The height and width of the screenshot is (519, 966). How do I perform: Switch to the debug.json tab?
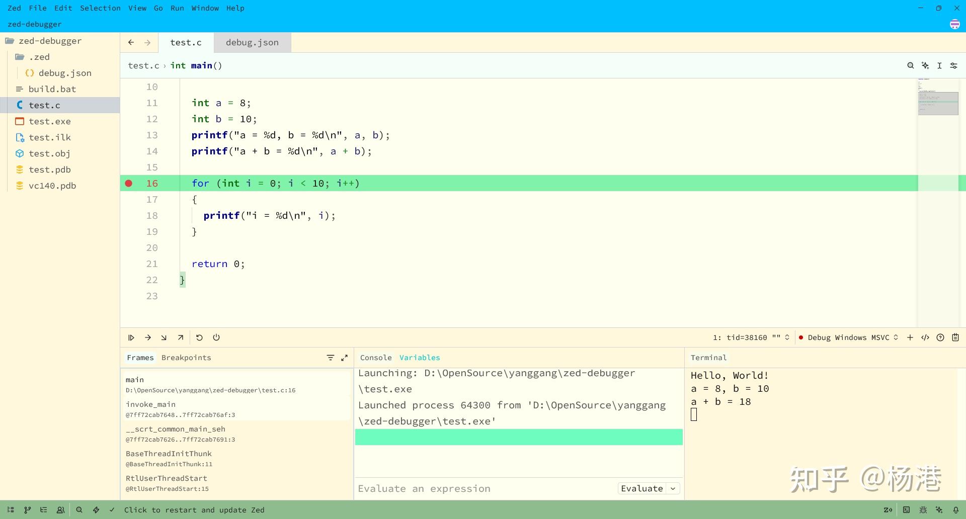point(252,42)
